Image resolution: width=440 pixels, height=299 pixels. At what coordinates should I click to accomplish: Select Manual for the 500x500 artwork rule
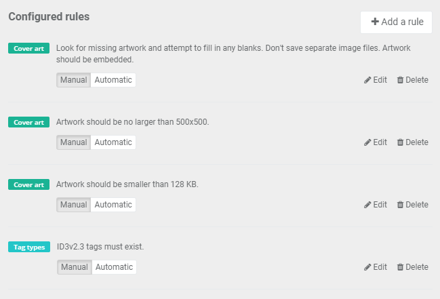73,142
